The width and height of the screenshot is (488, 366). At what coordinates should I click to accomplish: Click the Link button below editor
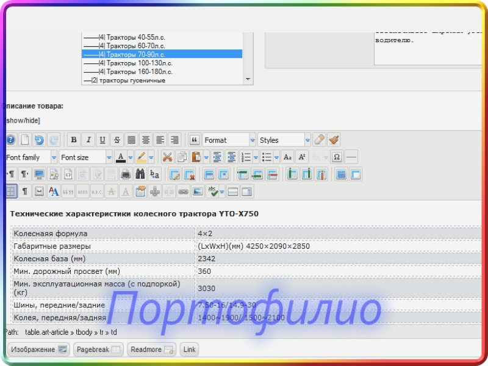tap(189, 350)
